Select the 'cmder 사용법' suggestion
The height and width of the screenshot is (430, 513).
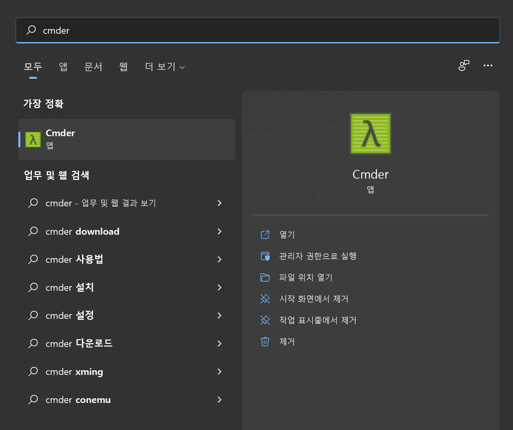click(x=127, y=259)
